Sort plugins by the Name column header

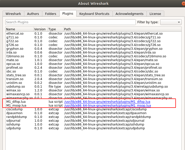[x=20, y=29]
